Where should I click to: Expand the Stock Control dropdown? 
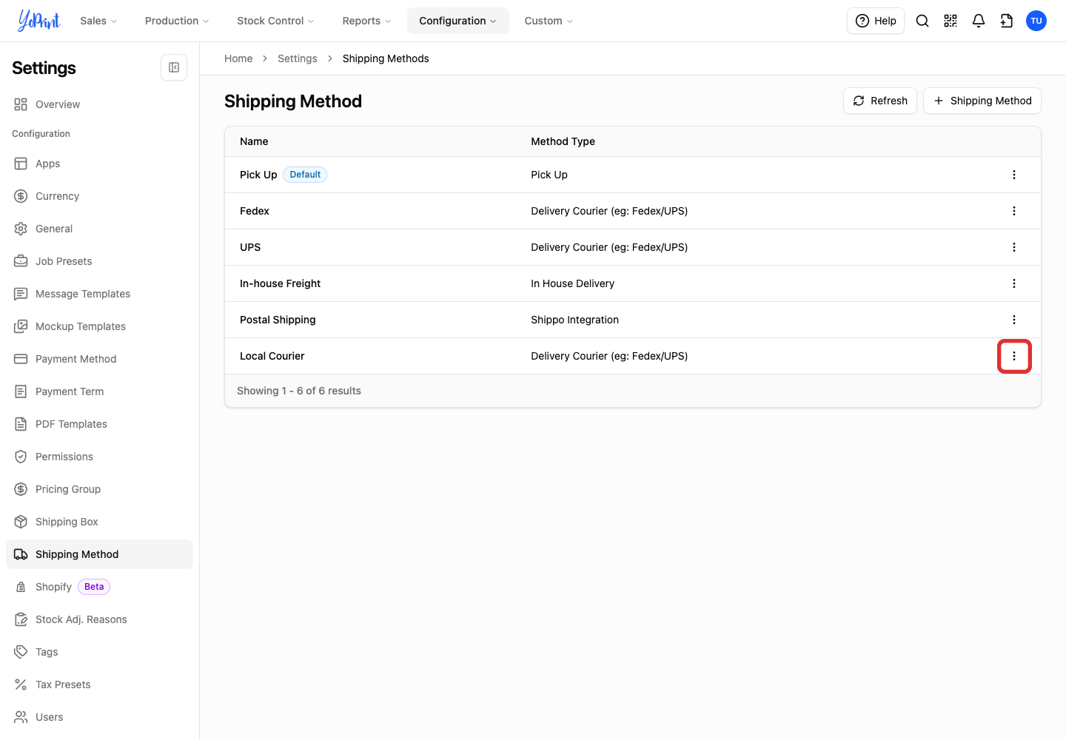tap(275, 21)
